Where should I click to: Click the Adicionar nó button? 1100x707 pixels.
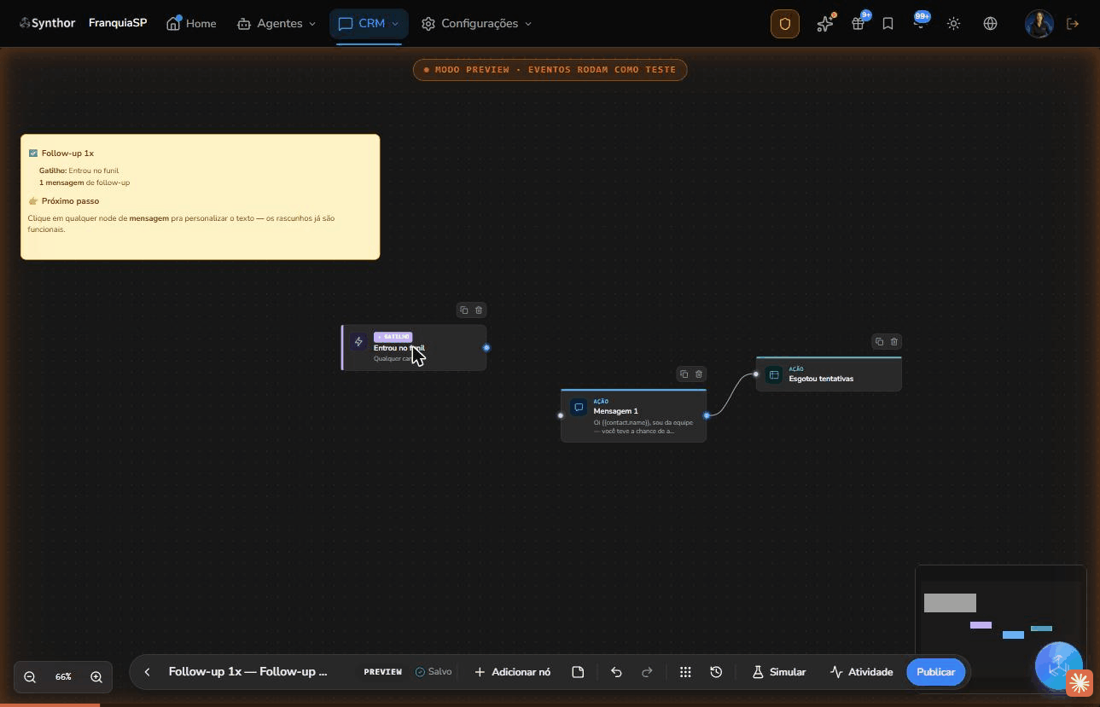coord(512,672)
